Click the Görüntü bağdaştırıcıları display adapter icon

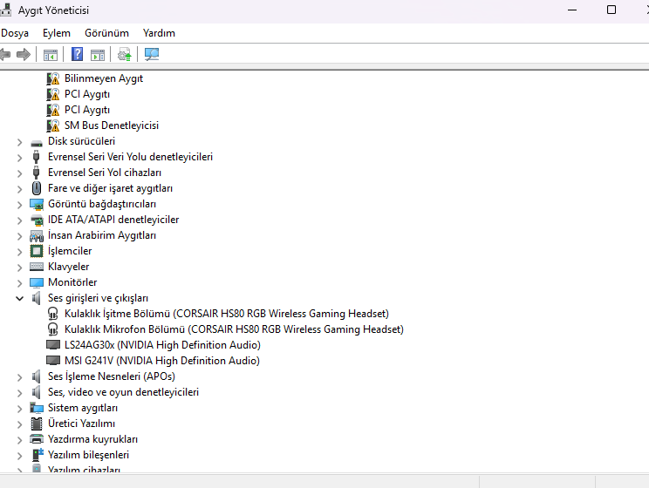pyautogui.click(x=37, y=204)
